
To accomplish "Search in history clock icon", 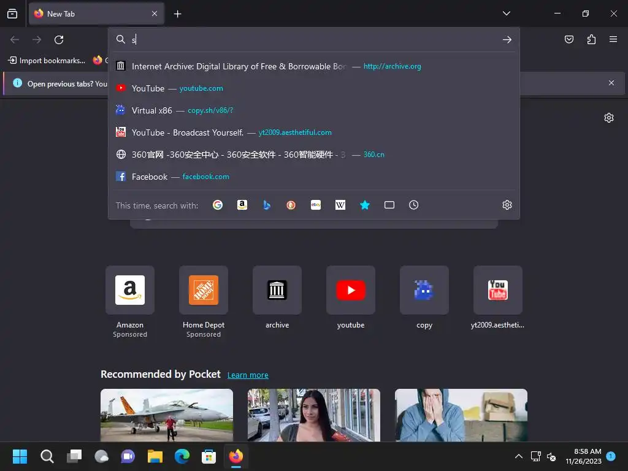I will (414, 205).
